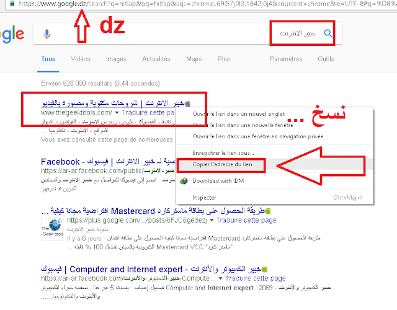Screen dimensions: 397x310
Task: Click the https://plus.google.com/.../posts URL text
Action: (x=136, y=221)
